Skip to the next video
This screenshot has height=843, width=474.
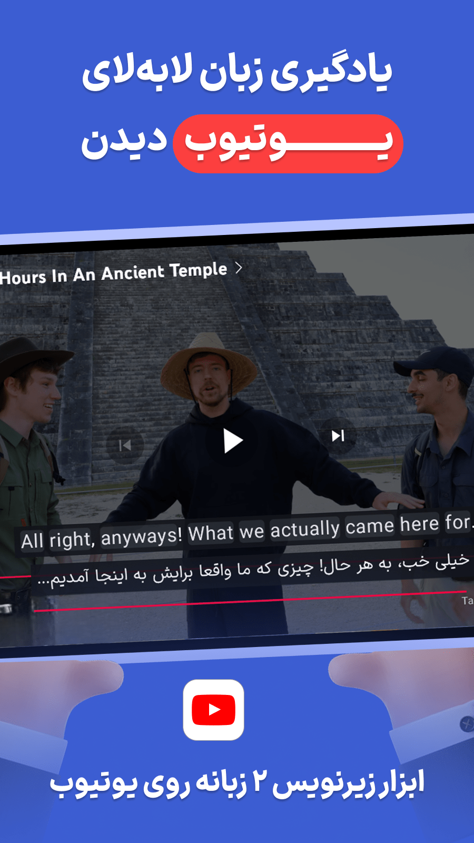(338, 436)
